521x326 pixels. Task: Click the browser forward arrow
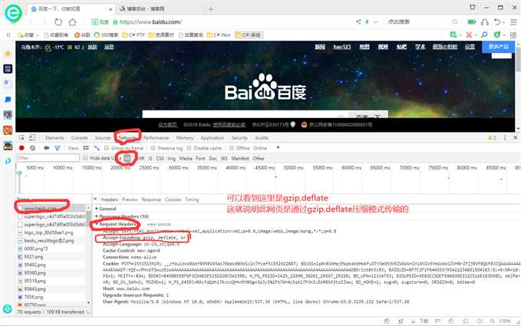coord(45,22)
